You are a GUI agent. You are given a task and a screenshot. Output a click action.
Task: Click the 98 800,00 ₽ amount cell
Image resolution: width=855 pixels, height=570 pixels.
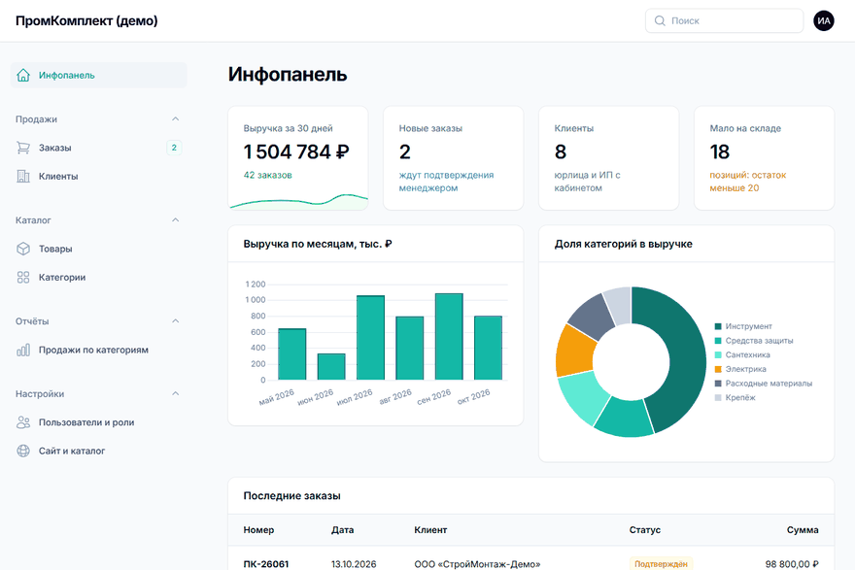(x=792, y=564)
